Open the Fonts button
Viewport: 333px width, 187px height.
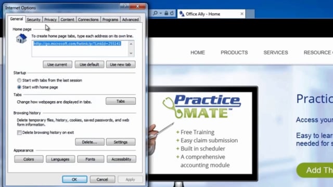(91, 159)
